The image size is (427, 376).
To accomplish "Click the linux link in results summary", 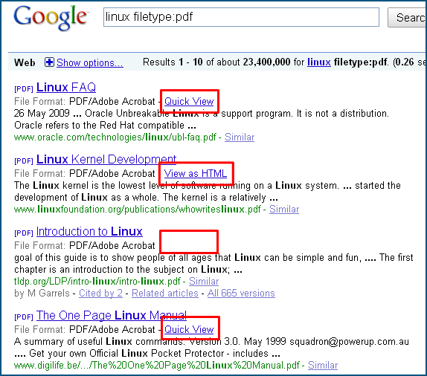I will tap(319, 62).
